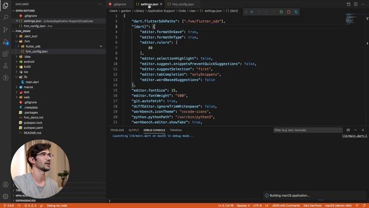Expand the build folder
Viewport: 369px width, 208px height.
click(x=27, y=67)
